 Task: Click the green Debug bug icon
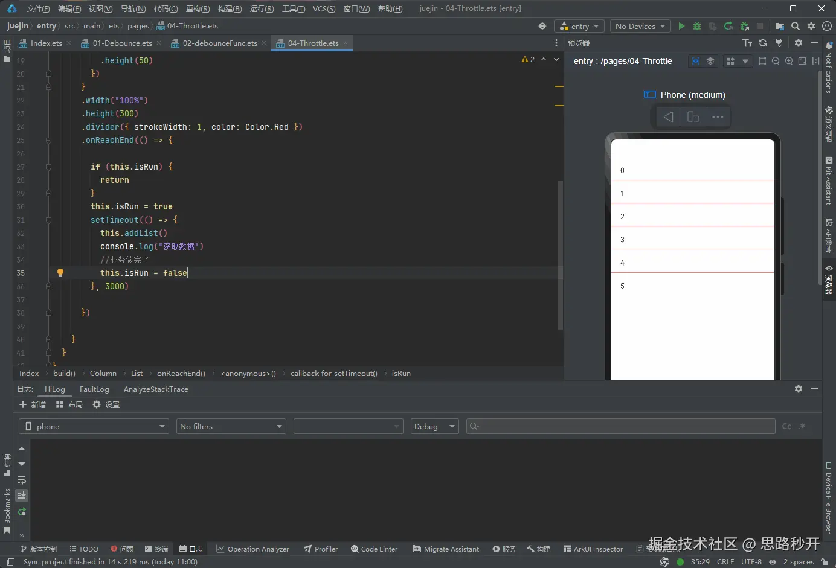[697, 26]
